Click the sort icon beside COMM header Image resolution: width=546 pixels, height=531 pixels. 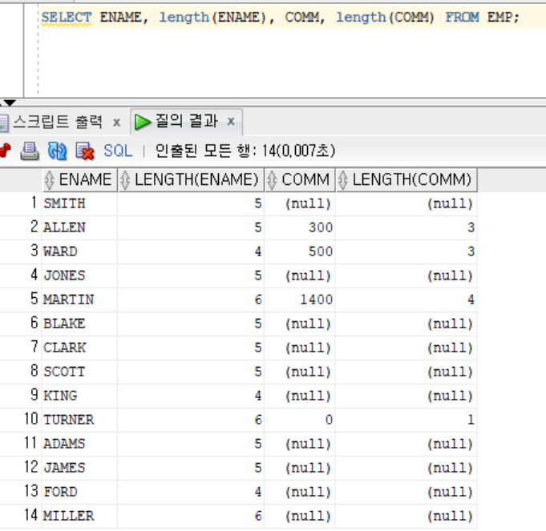[x=272, y=179]
